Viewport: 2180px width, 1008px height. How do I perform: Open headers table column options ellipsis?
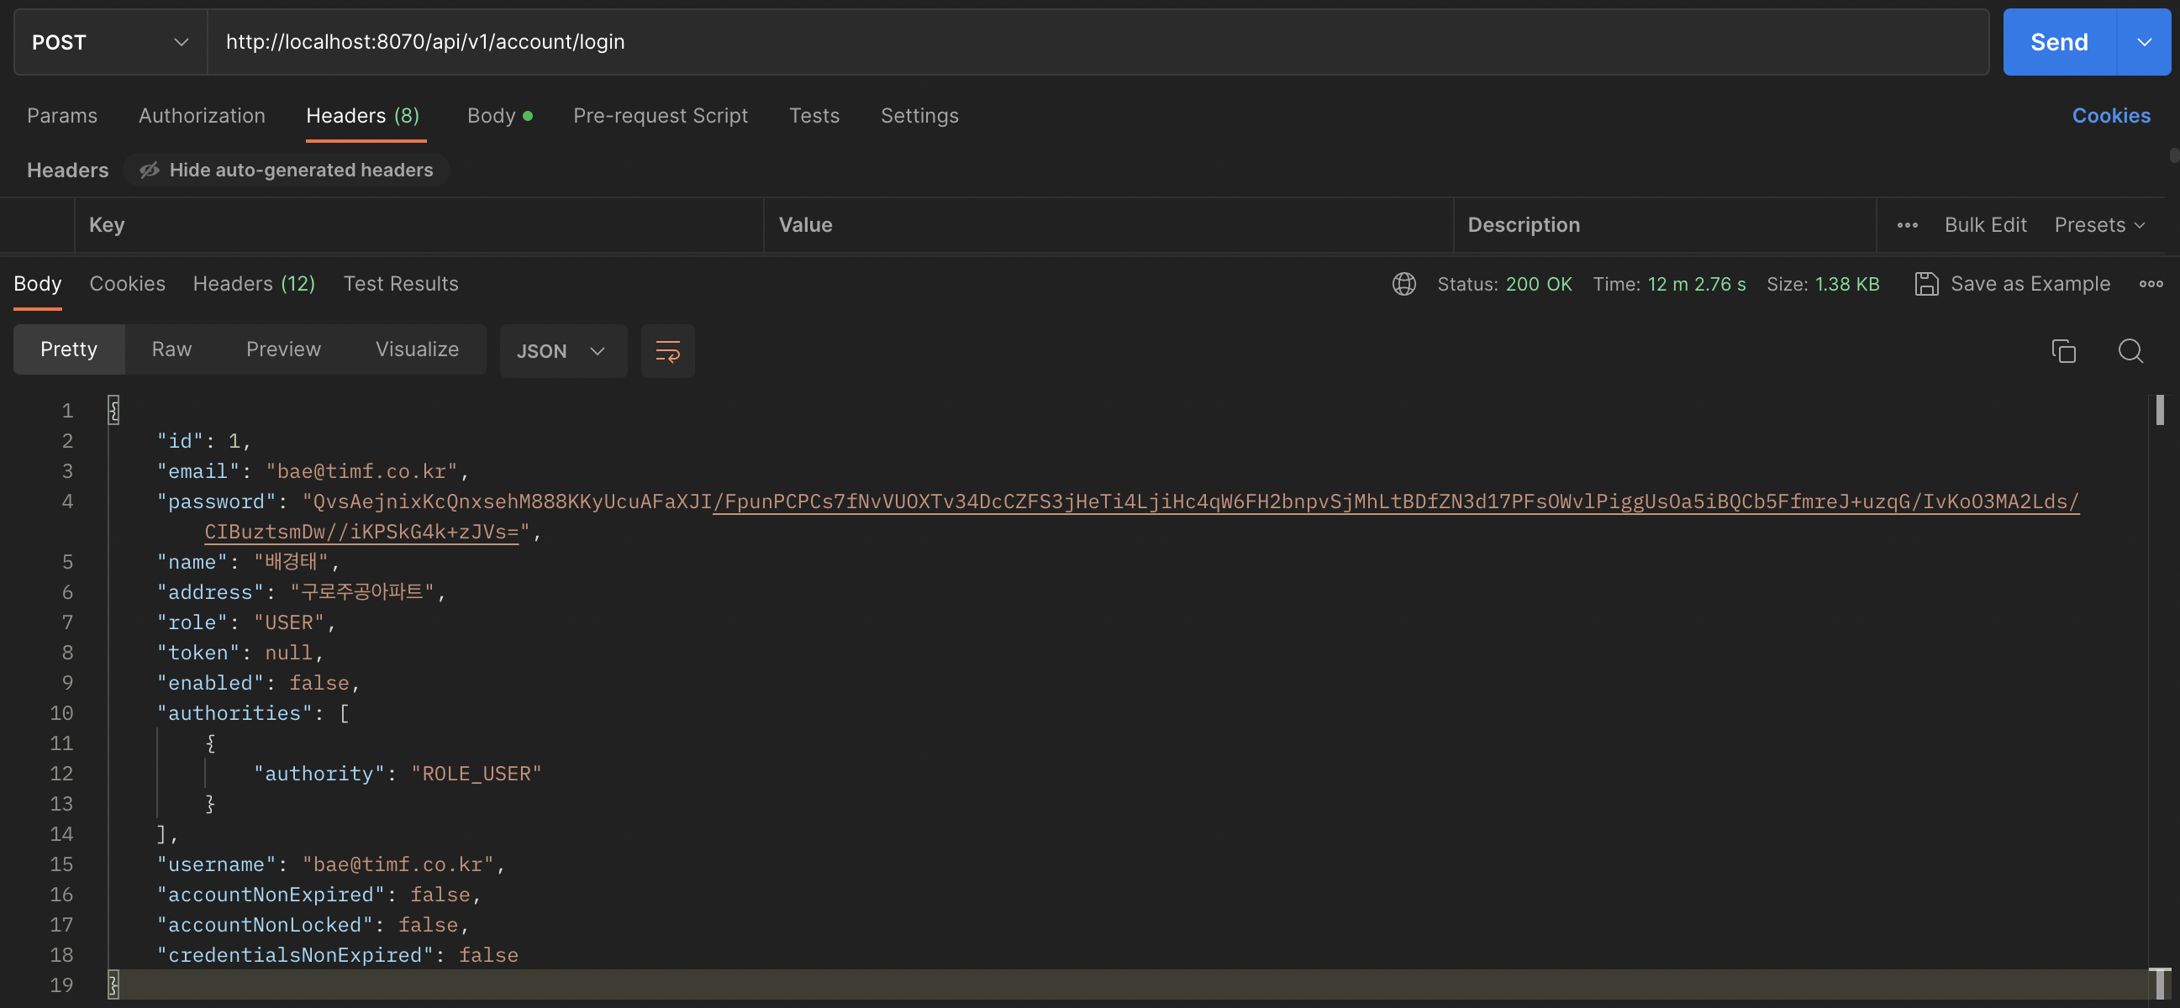1907,225
